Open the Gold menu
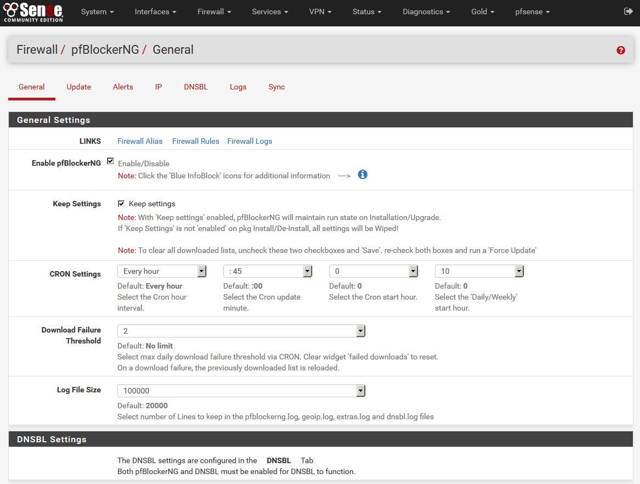The width and height of the screenshot is (640, 484). pos(483,12)
